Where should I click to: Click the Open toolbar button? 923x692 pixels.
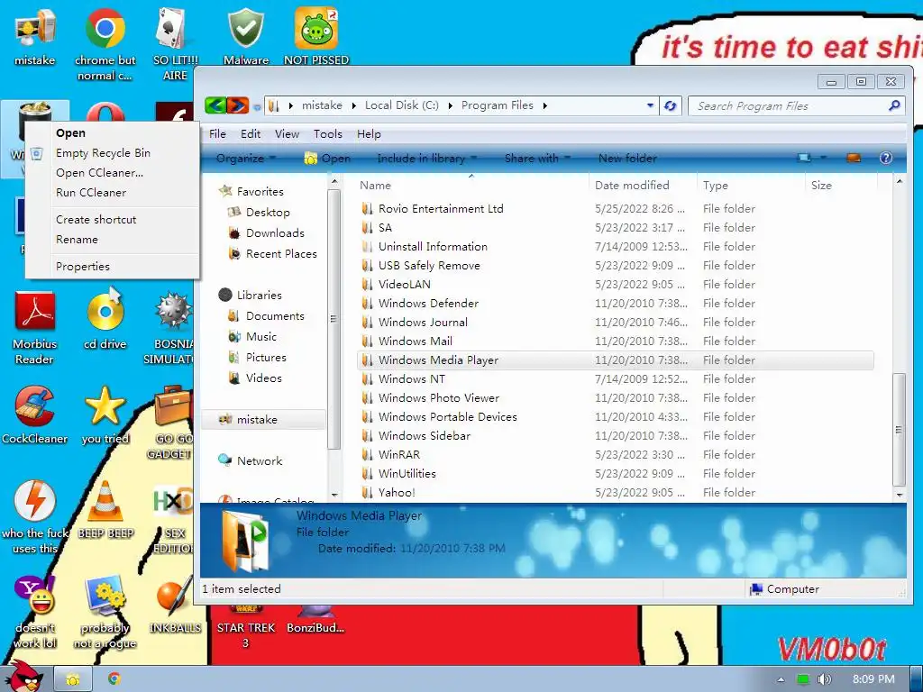tap(327, 159)
